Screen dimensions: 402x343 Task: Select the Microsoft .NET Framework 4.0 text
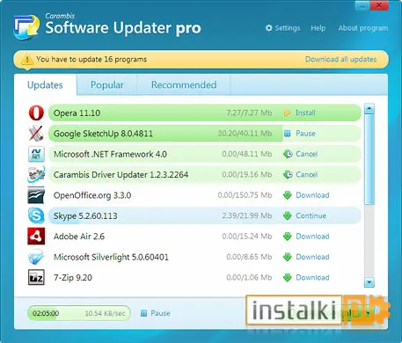[110, 154]
